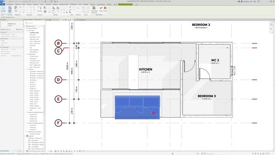
Task: Switch to the 3D Presentation view tab
Action: click(81, 20)
